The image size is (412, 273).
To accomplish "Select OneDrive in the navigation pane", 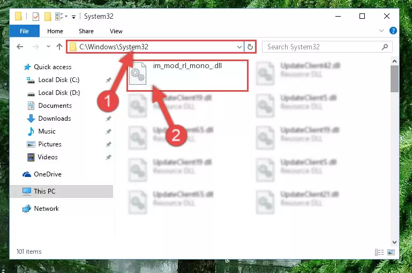I will pyautogui.click(x=48, y=174).
